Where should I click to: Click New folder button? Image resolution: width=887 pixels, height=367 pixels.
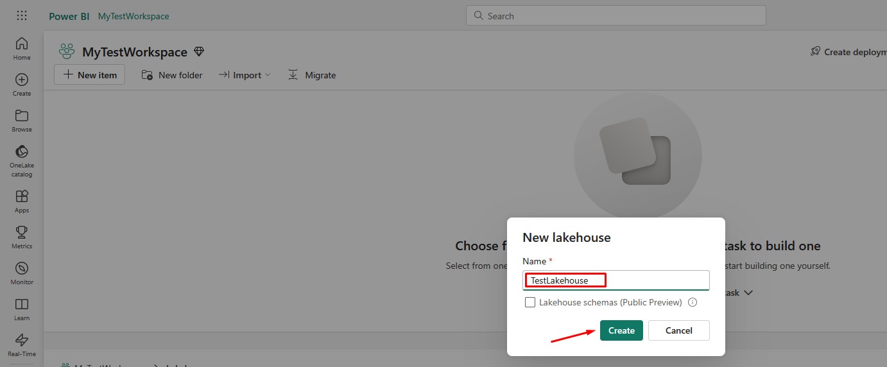click(x=172, y=75)
